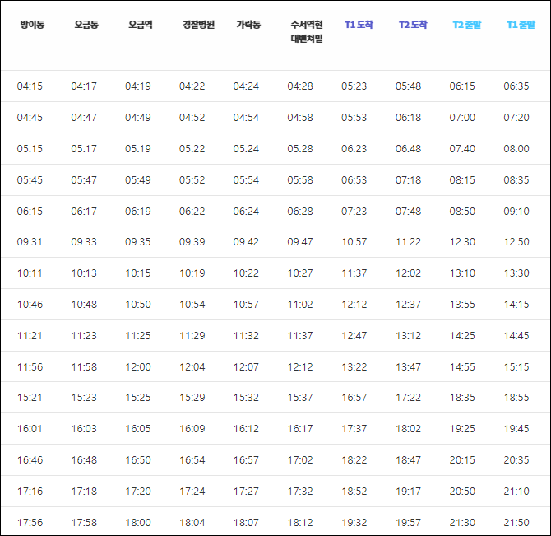The height and width of the screenshot is (536, 551).
Task: Click the 12:50 T1 출발 time
Action: 516,242
